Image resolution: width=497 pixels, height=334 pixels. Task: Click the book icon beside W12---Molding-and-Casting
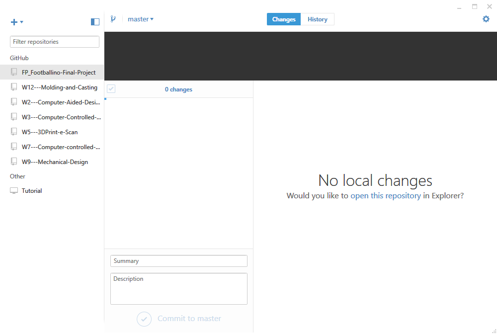click(14, 87)
